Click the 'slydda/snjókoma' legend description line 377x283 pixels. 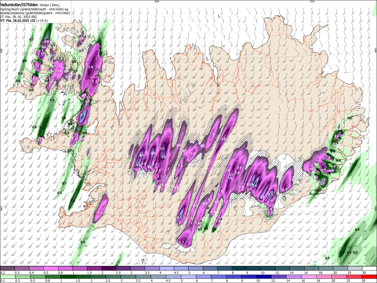pos(35,13)
